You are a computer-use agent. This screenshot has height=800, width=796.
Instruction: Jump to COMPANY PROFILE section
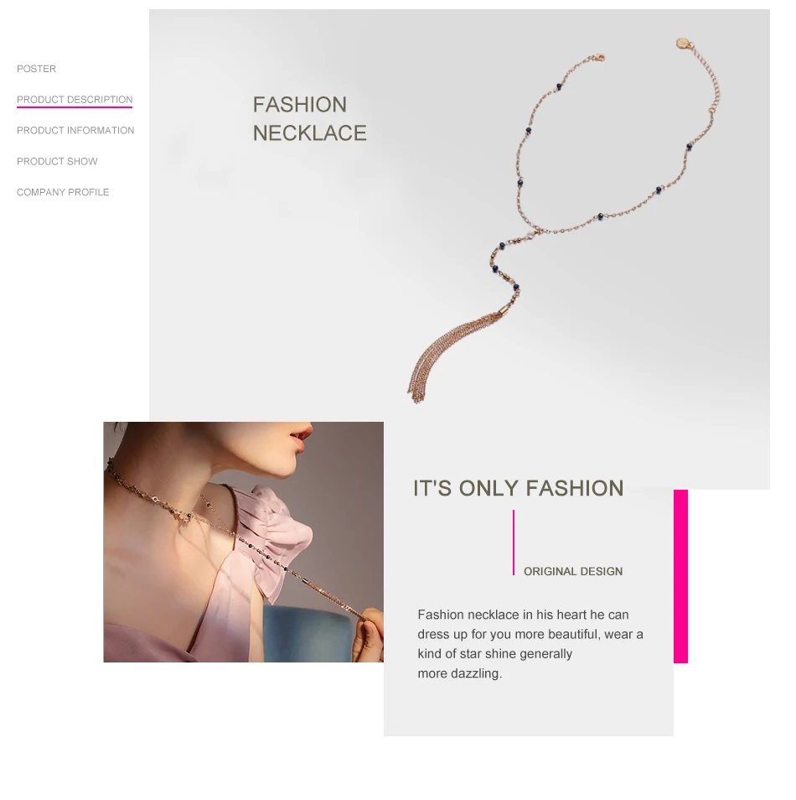pos(63,192)
